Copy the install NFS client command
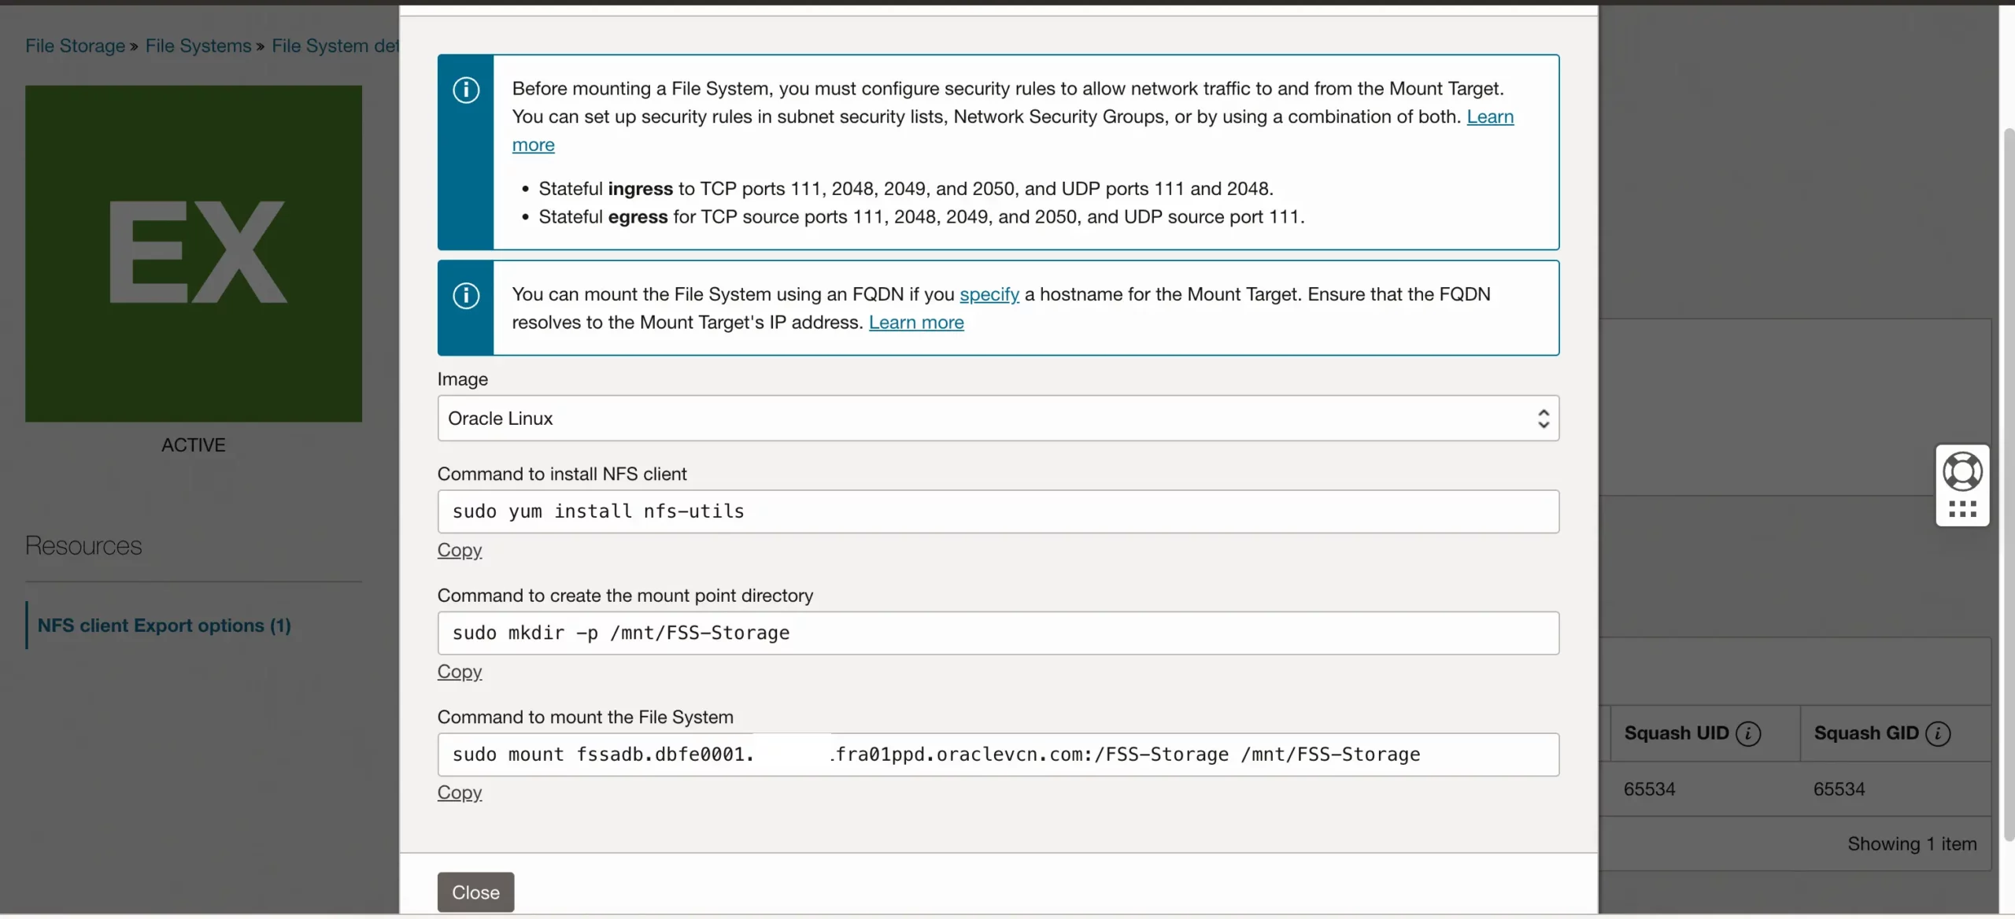This screenshot has height=919, width=2015. coord(460,550)
